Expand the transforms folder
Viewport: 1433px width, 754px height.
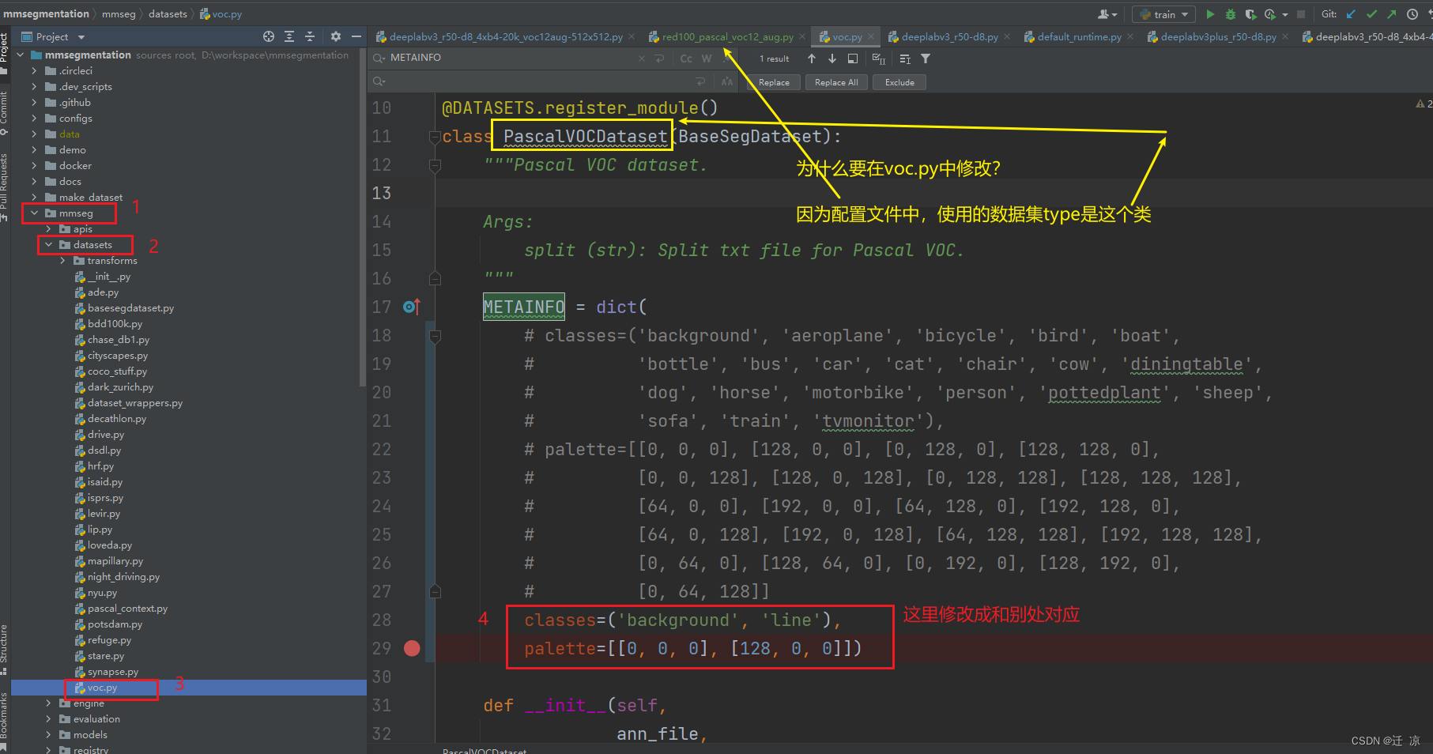pos(62,261)
